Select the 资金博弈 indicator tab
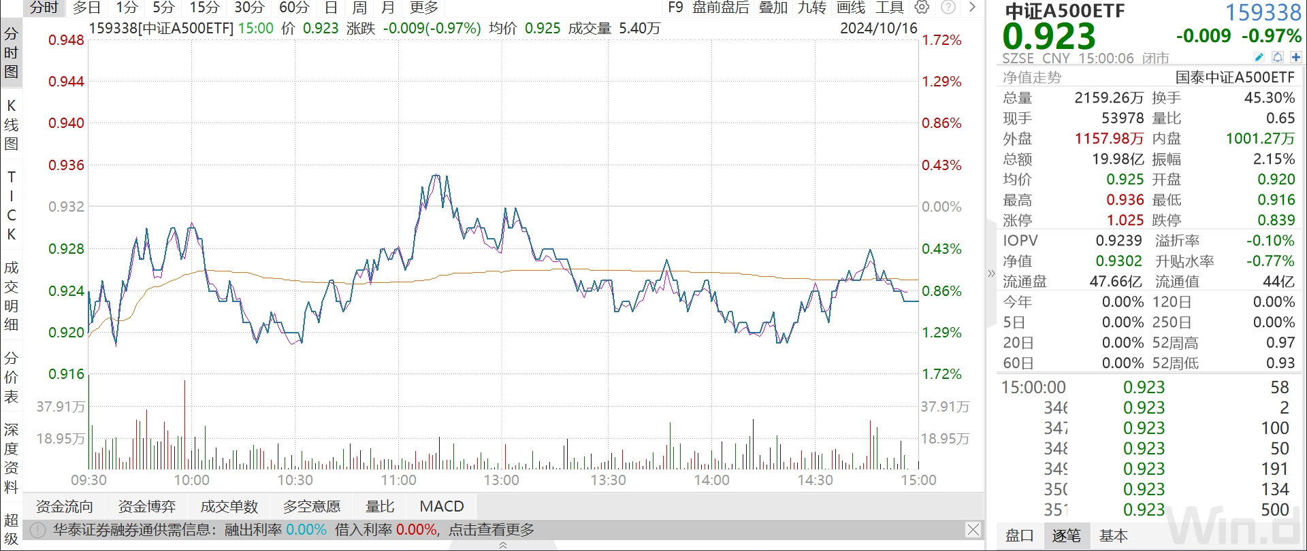 click(x=146, y=506)
